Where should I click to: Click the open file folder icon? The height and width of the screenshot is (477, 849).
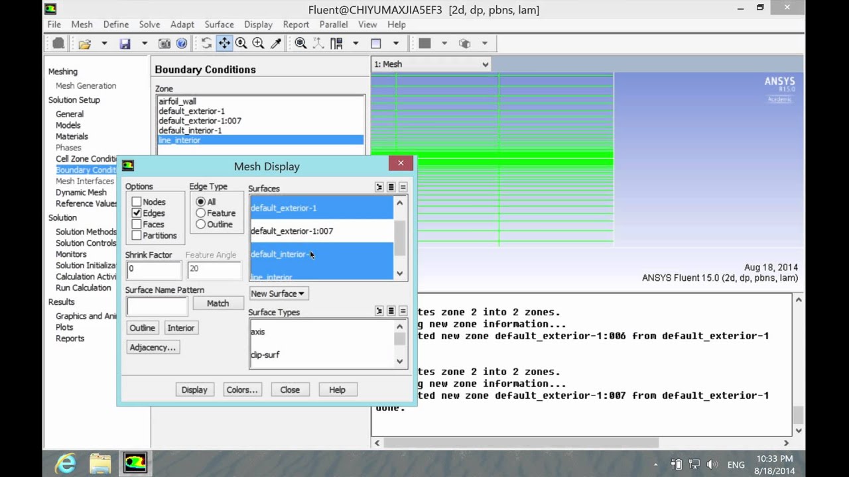tap(84, 44)
